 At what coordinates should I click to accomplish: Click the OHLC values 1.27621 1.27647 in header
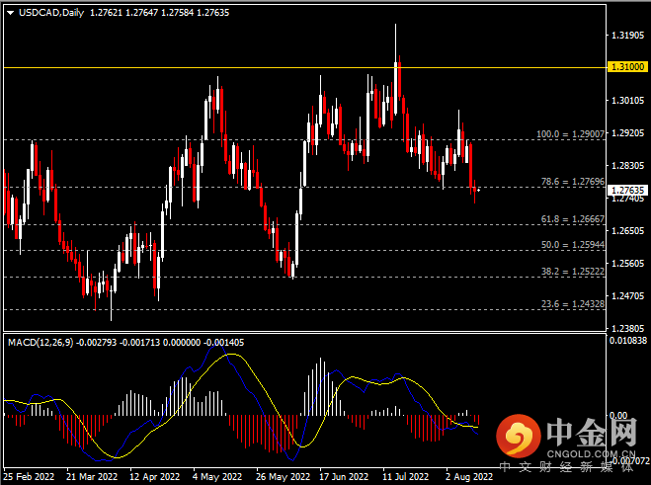(x=123, y=13)
